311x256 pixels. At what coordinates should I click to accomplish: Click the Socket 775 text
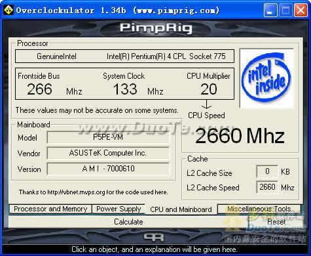208,56
